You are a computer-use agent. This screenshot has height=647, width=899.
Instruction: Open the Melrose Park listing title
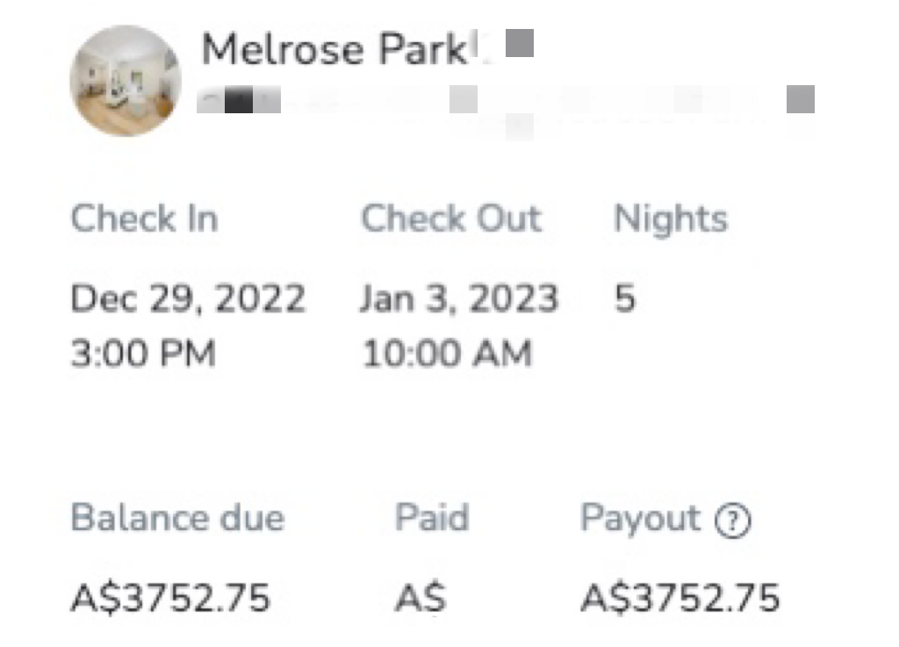point(334,49)
